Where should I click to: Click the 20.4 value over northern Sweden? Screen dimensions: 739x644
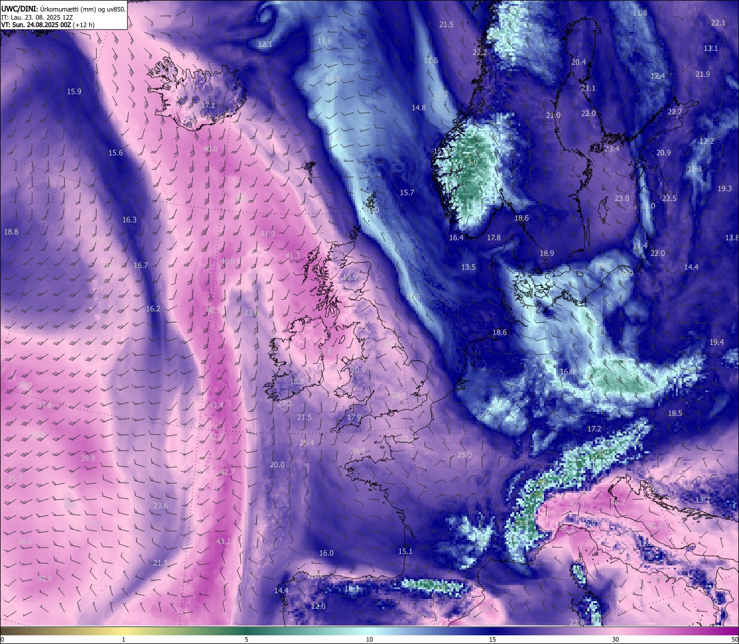(578, 62)
